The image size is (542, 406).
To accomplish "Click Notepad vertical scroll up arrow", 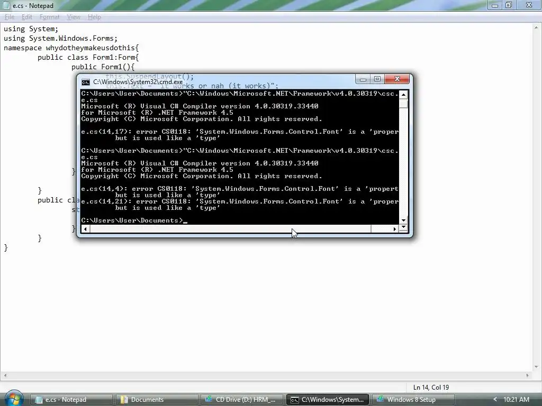I will [x=537, y=27].
